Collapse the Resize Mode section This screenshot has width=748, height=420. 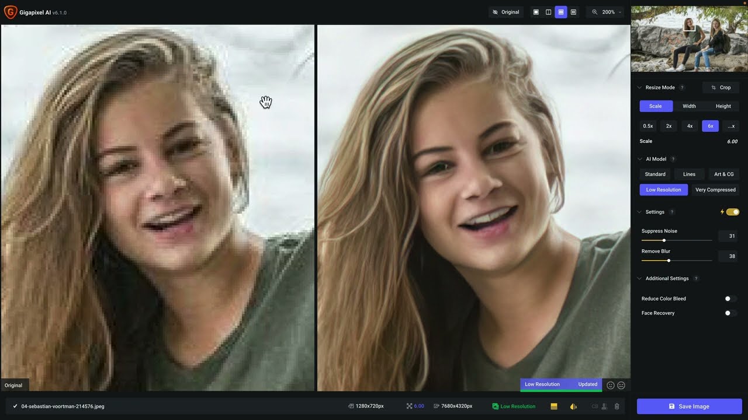pos(639,87)
